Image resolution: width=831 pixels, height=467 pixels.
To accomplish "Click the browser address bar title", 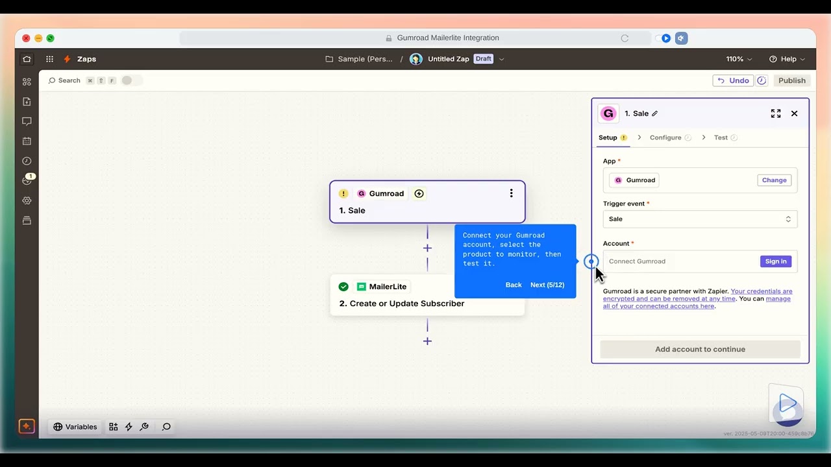I will pos(448,38).
